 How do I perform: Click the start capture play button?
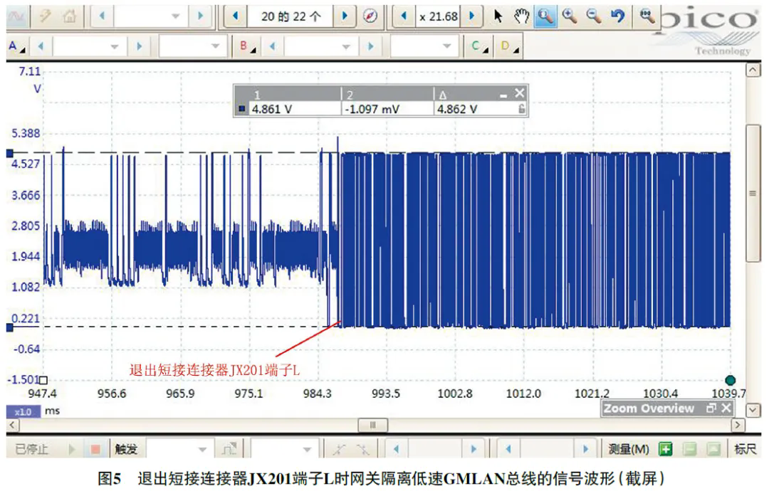click(72, 449)
